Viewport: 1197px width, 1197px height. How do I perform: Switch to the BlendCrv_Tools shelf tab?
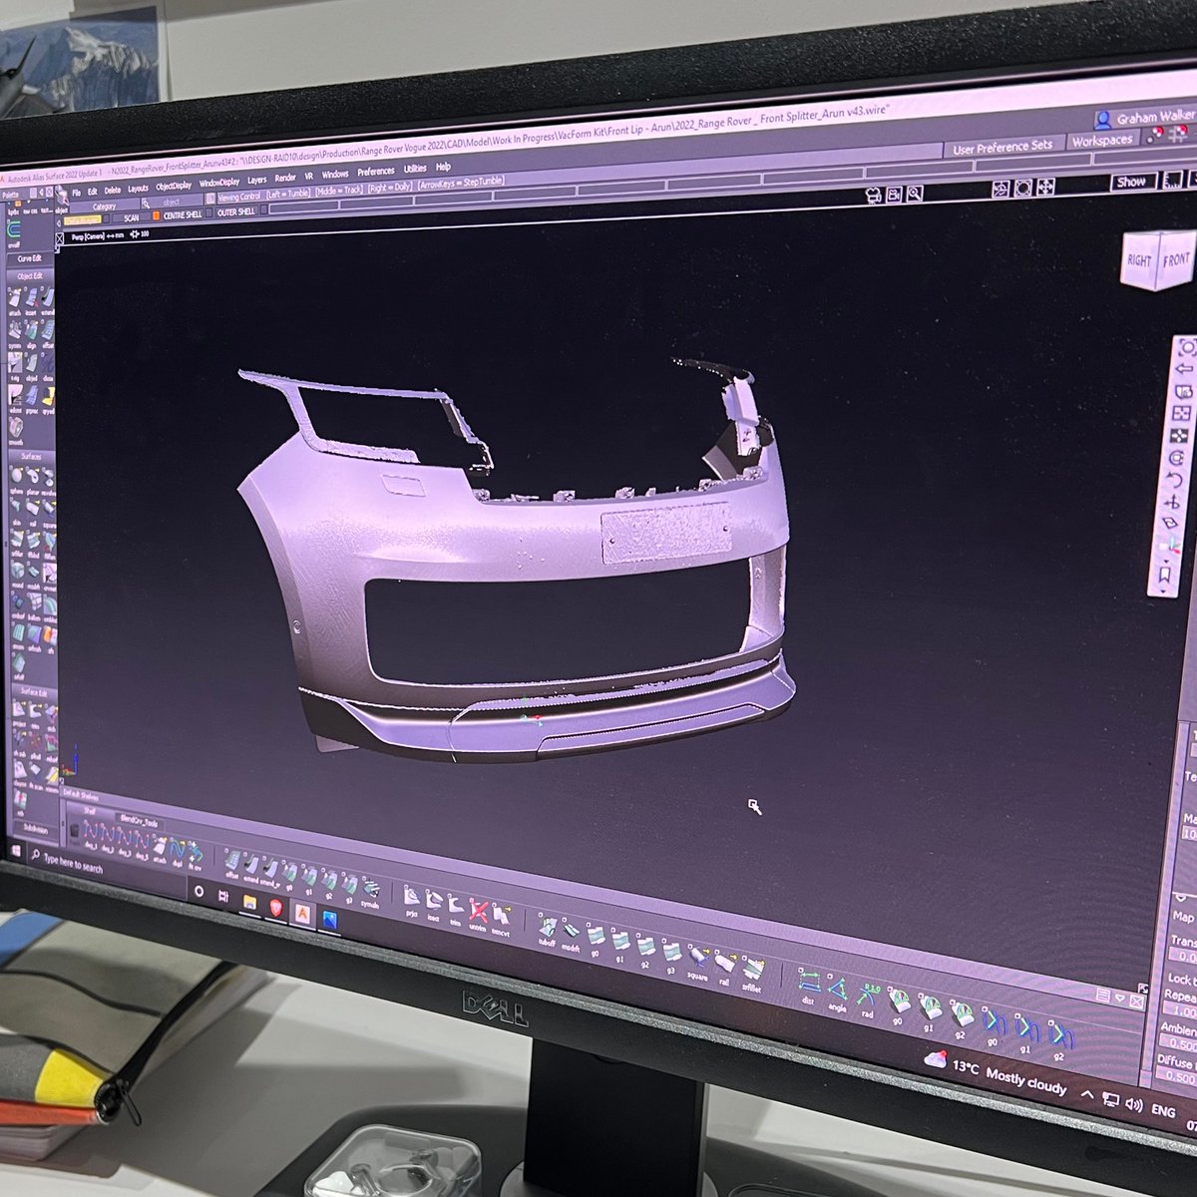point(140,823)
